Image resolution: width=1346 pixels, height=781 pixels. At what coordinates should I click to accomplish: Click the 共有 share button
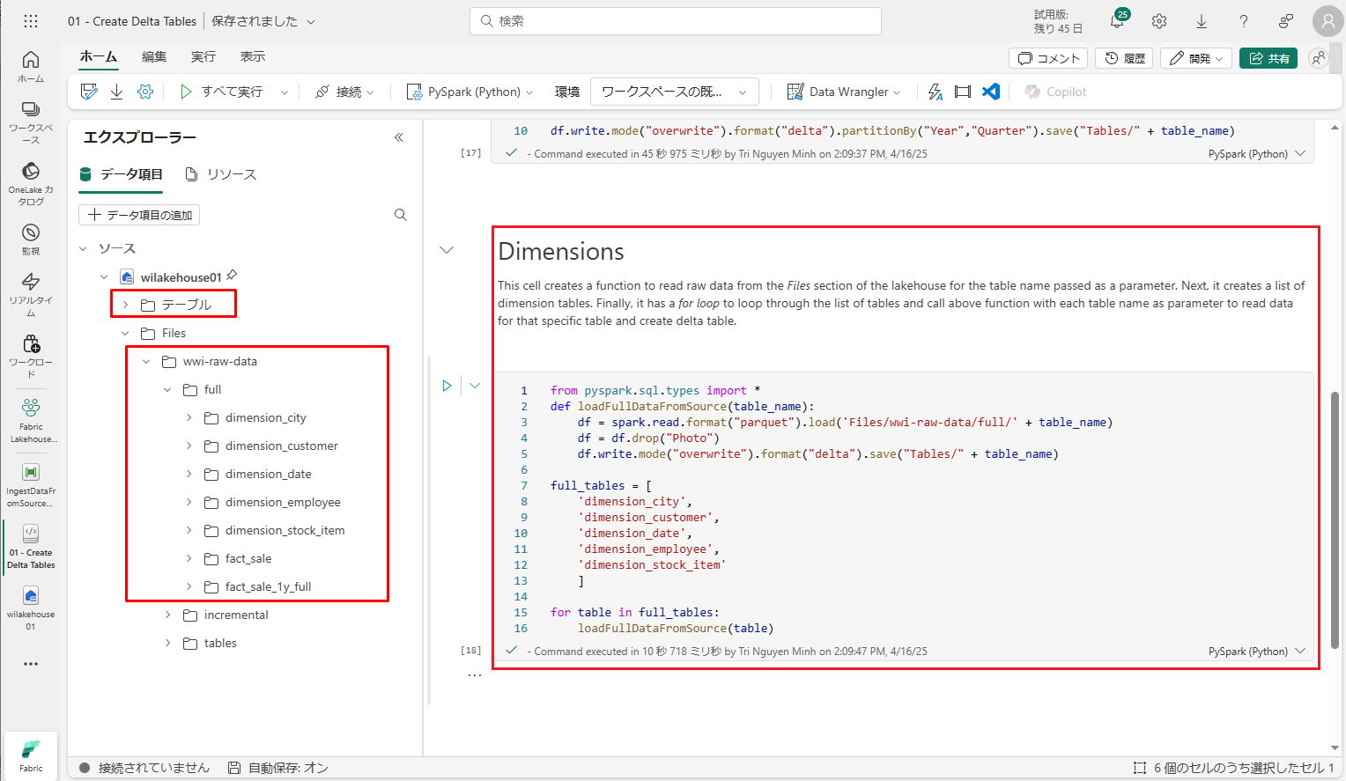click(1268, 58)
